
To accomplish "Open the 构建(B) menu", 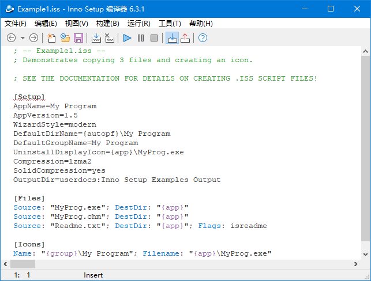I will [107, 24].
